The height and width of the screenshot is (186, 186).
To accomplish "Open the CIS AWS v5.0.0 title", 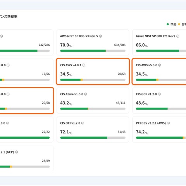I will tap(146, 65).
